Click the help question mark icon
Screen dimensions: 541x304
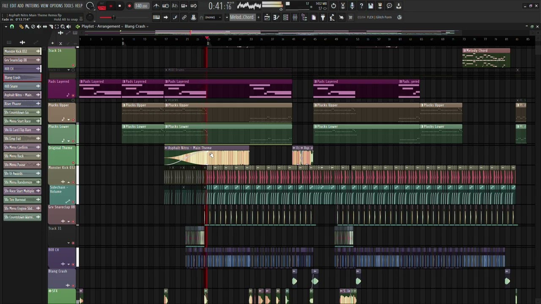point(361,6)
